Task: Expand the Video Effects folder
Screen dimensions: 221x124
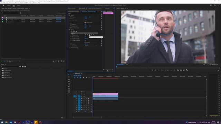Action: pyautogui.click(x=1, y=76)
